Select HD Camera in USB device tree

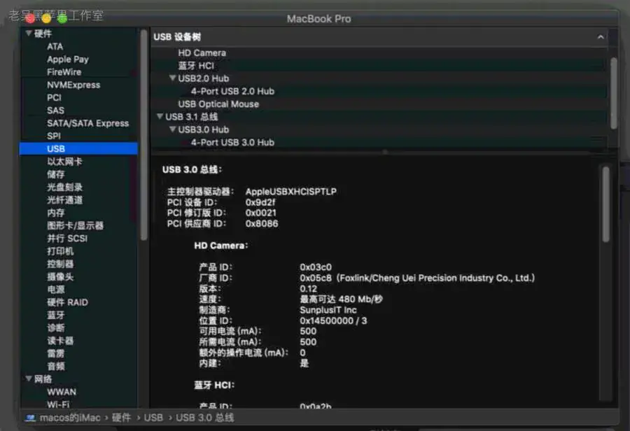202,53
